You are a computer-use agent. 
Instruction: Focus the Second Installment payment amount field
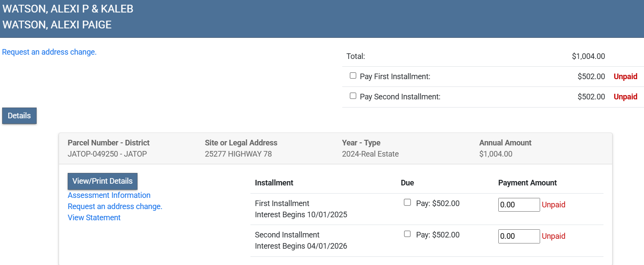pos(519,236)
